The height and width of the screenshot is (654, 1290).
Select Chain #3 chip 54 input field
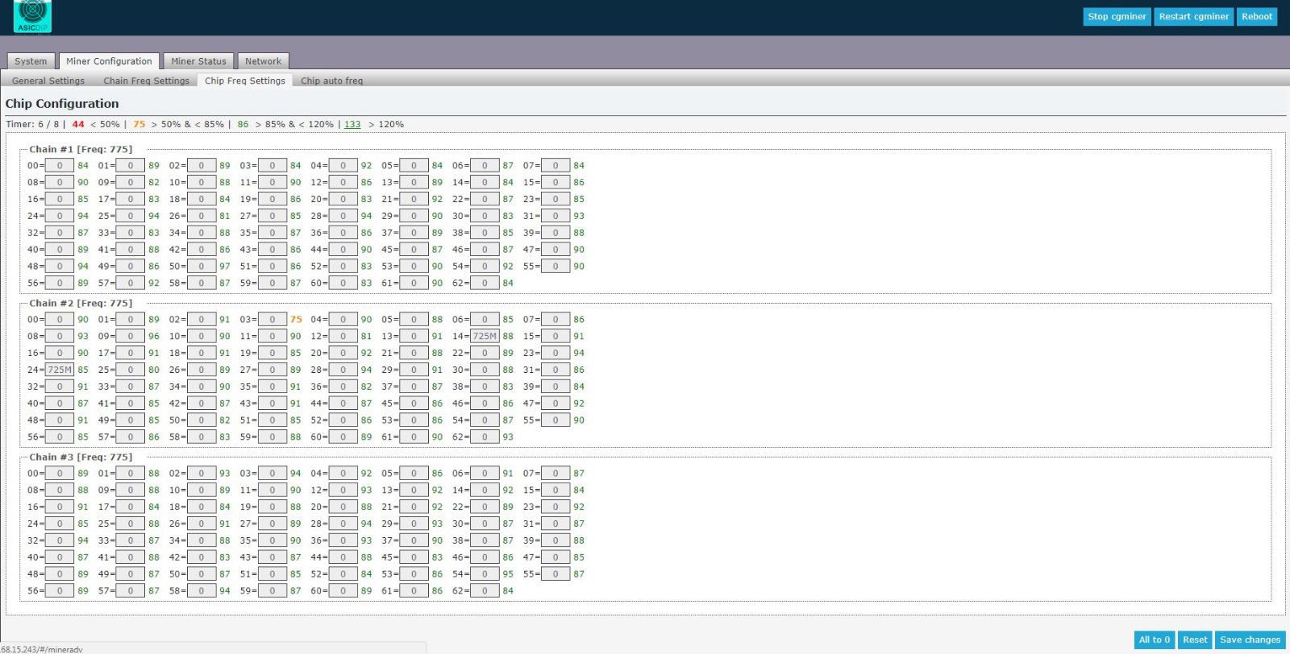[x=485, y=573]
